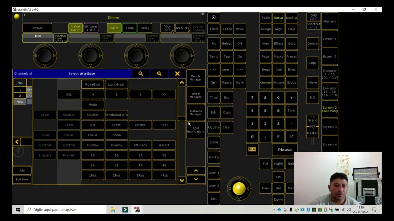
Task: Close the Select Attribute dialog
Action: 177,74
